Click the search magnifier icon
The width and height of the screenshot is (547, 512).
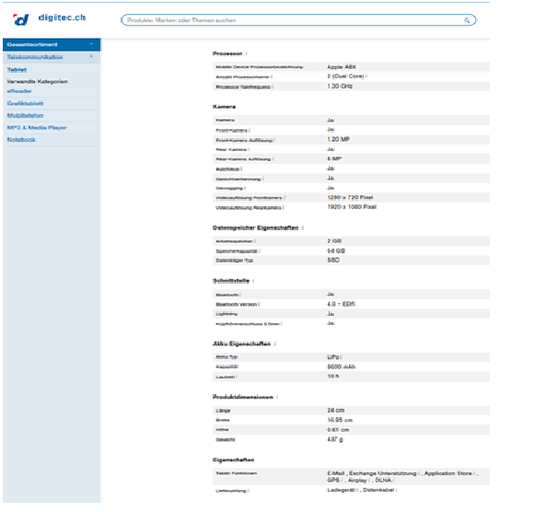tap(466, 20)
